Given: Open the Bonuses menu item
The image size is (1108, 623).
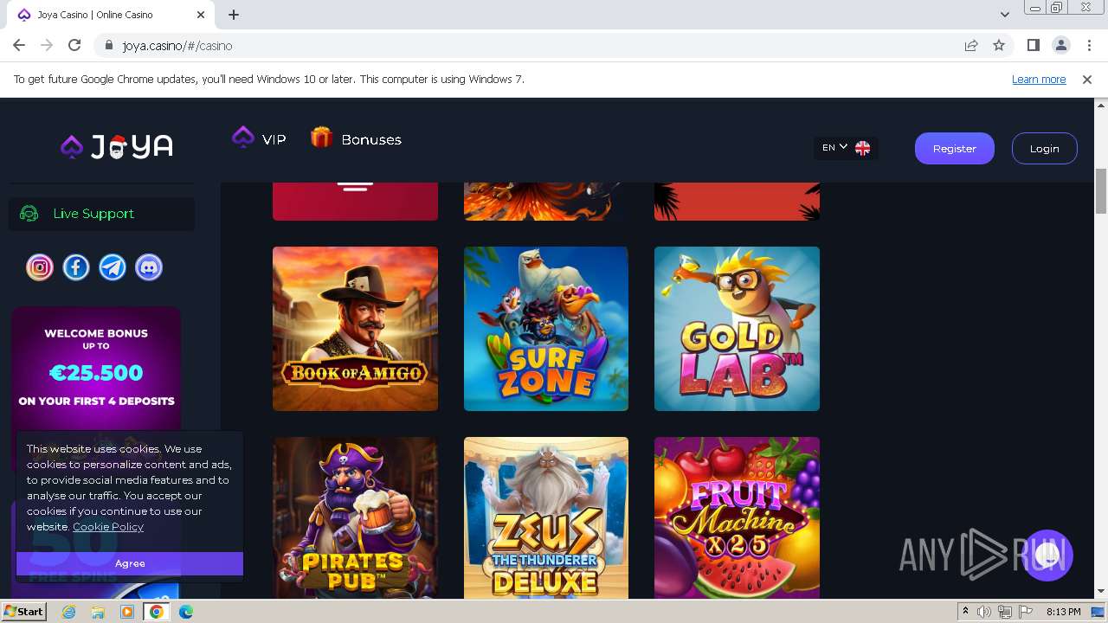Looking at the screenshot, I should 356,138.
